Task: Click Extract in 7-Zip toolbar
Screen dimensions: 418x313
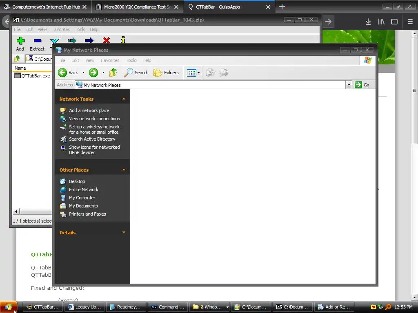Action: click(37, 44)
